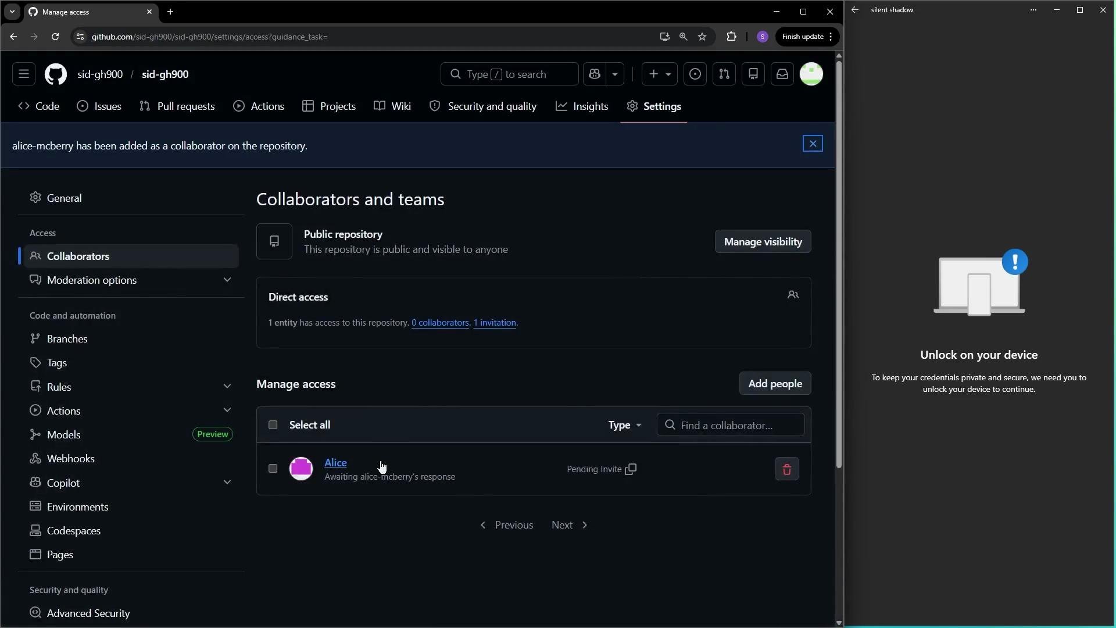
Task: Open the more options menu in silent shadow window
Action: tap(1033, 10)
